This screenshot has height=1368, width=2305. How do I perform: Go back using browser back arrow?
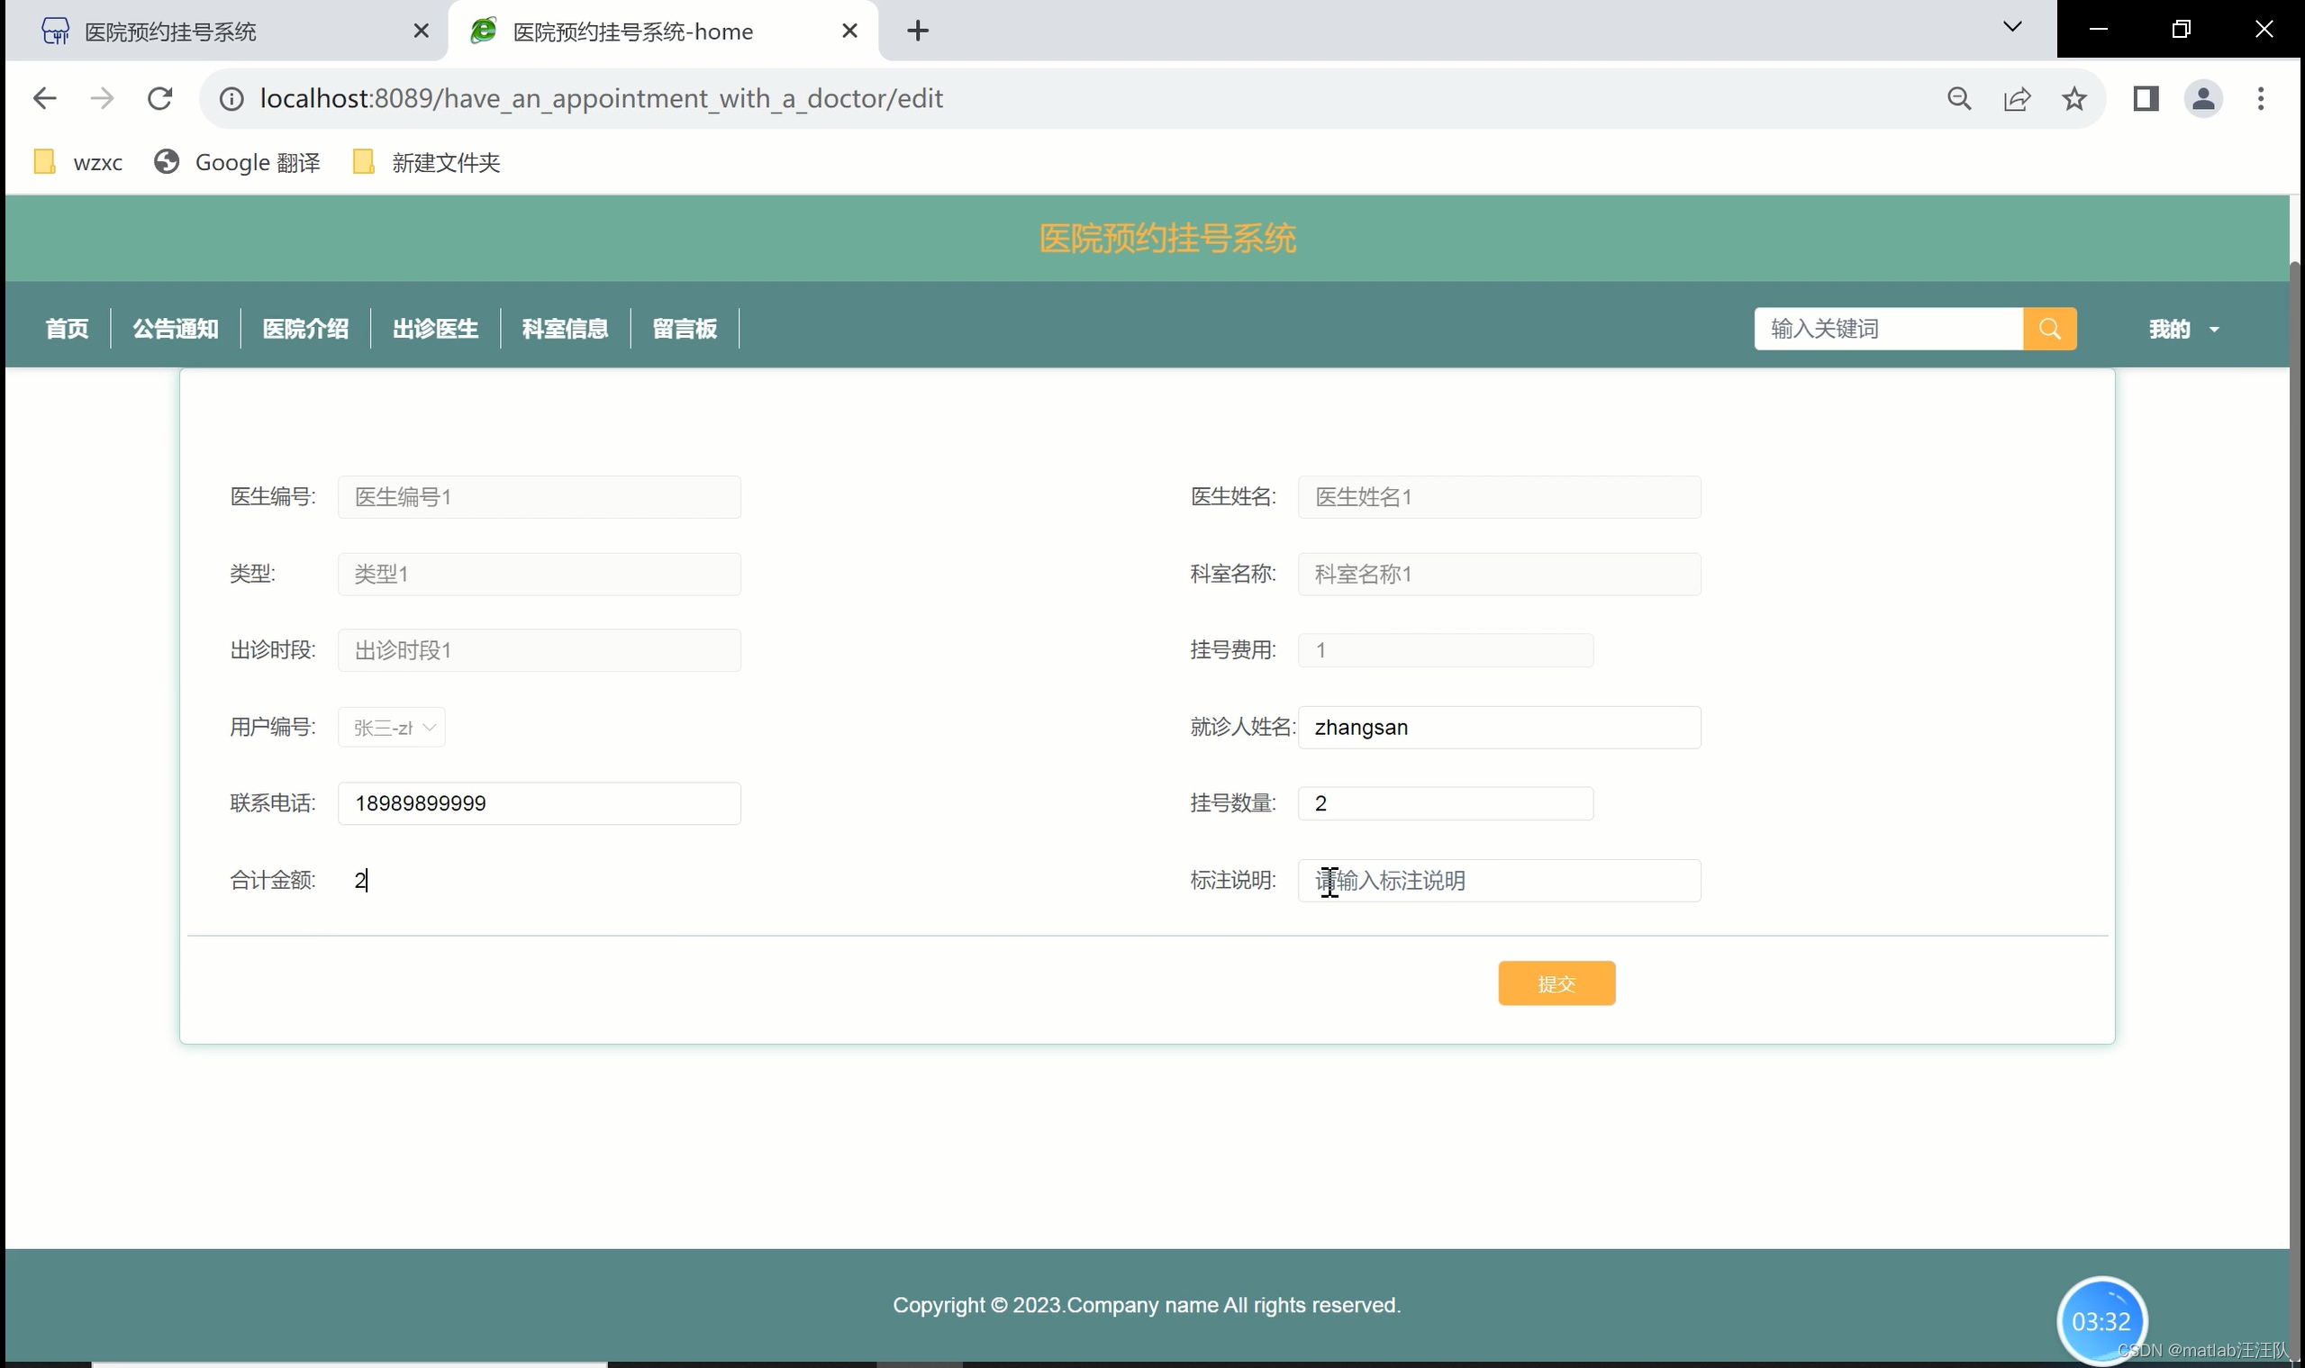(x=44, y=99)
